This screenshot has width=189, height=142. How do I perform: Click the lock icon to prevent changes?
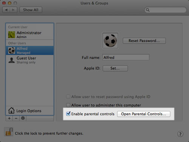pyautogui.click(x=9, y=132)
